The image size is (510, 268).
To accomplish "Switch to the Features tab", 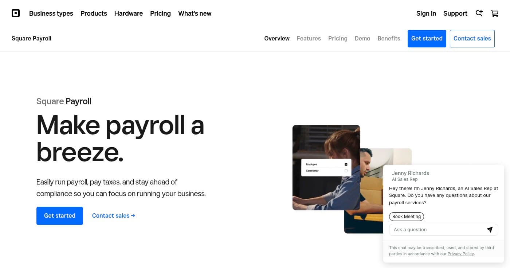I will pyautogui.click(x=309, y=38).
